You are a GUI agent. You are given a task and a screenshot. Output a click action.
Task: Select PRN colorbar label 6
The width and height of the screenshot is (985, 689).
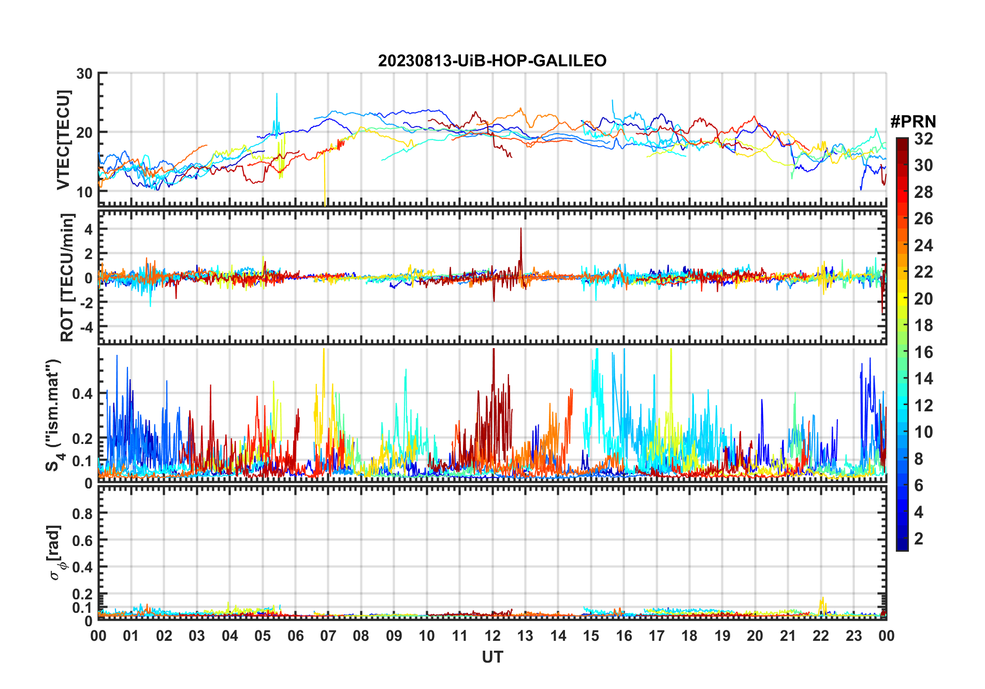[919, 485]
